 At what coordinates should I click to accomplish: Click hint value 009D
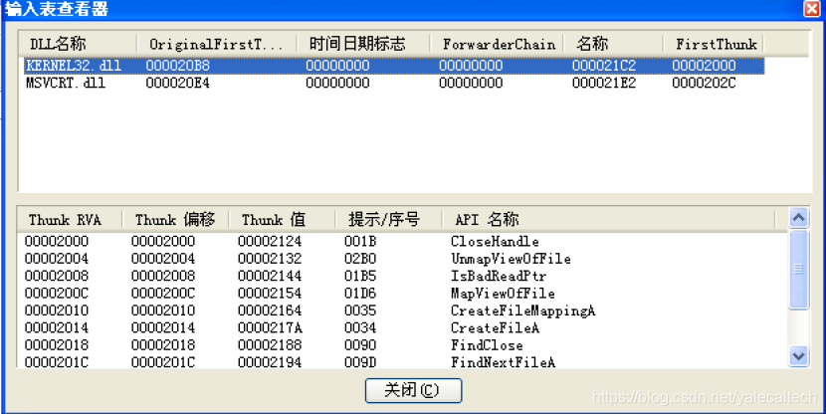(360, 362)
